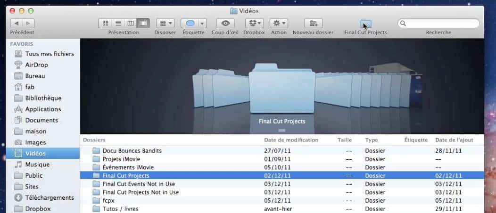Image resolution: width=496 pixels, height=213 pixels.
Task: Switch to column view presentation
Action: 131,23
